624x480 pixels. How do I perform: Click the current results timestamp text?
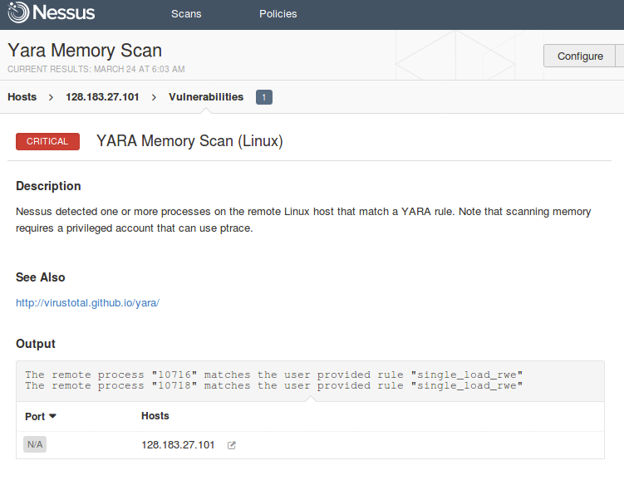point(96,69)
